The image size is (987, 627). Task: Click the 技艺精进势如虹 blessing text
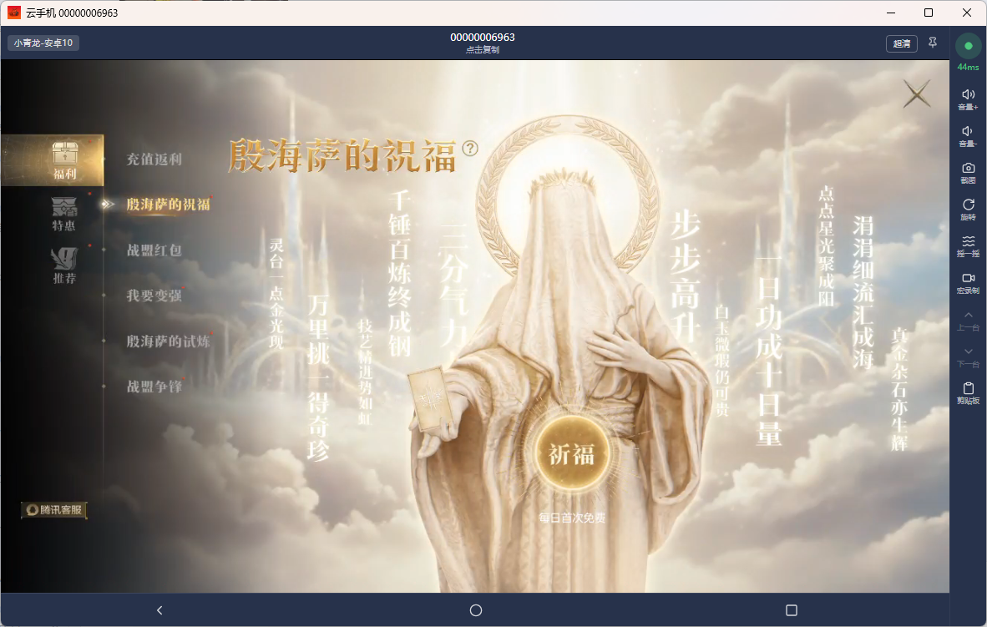pyautogui.click(x=365, y=372)
